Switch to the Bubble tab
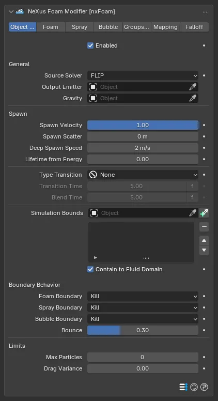 click(x=108, y=27)
